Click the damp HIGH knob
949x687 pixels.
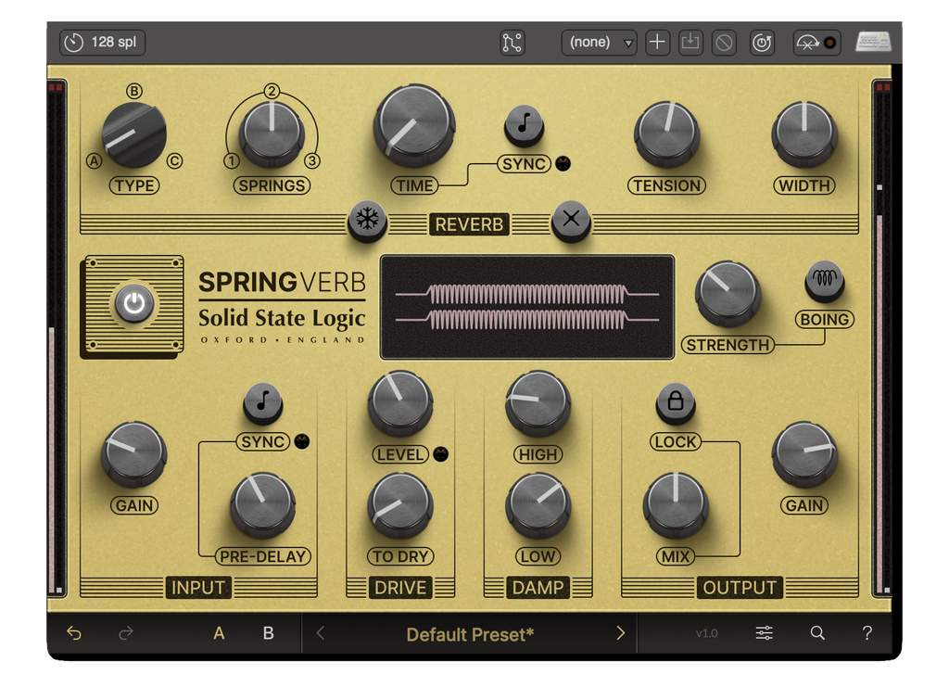[538, 403]
